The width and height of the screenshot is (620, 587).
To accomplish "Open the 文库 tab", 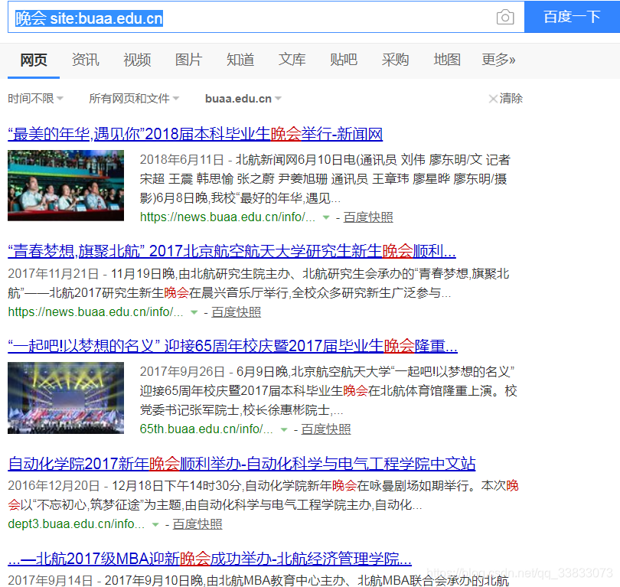I will 292,60.
